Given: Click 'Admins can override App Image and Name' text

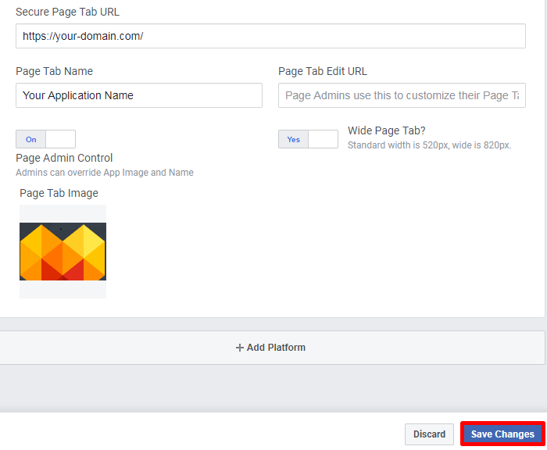Looking at the screenshot, I should point(105,173).
